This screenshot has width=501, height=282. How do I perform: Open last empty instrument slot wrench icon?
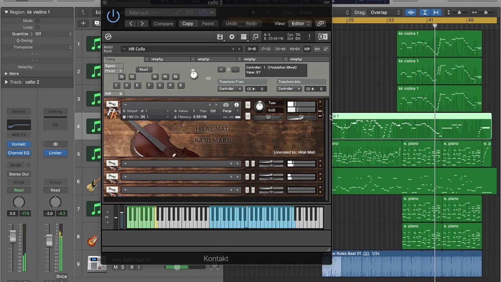(x=112, y=190)
